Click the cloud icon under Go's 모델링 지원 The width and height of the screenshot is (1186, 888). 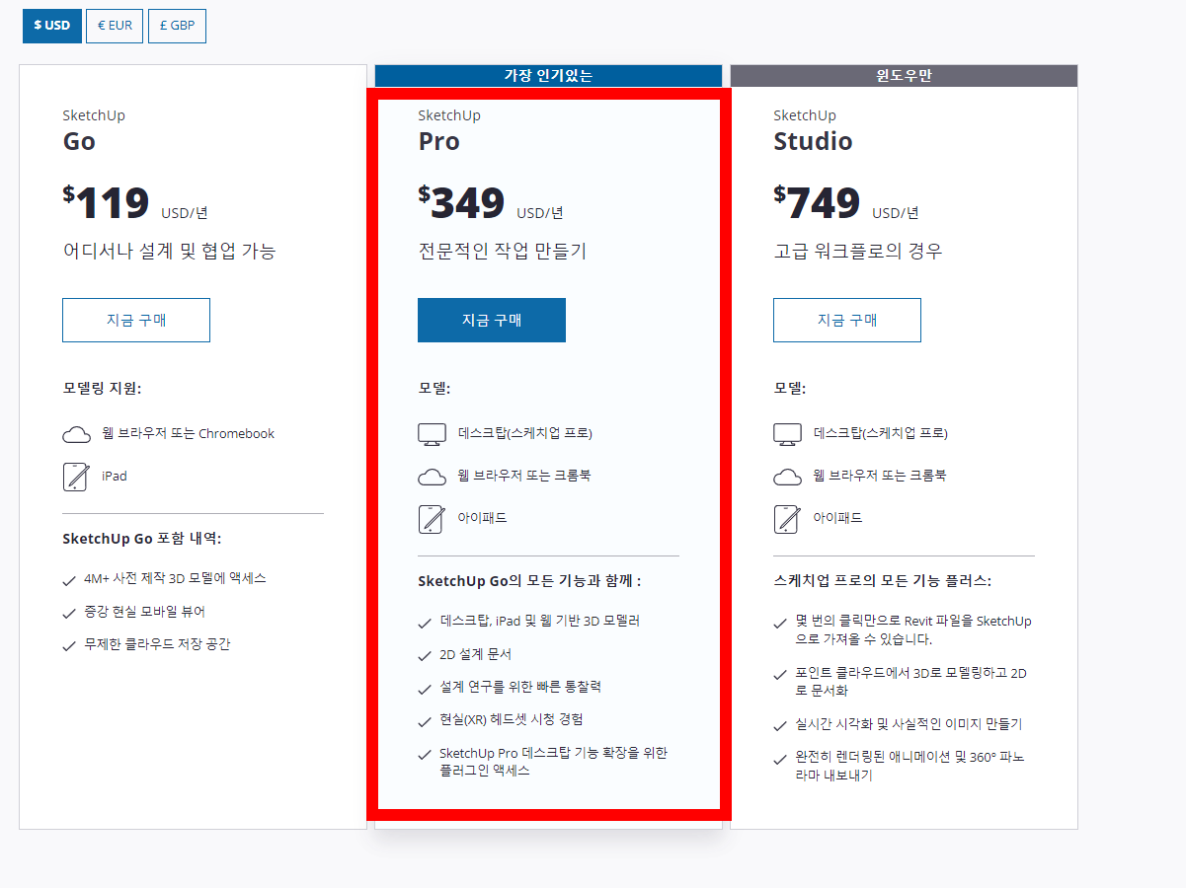pyautogui.click(x=76, y=432)
